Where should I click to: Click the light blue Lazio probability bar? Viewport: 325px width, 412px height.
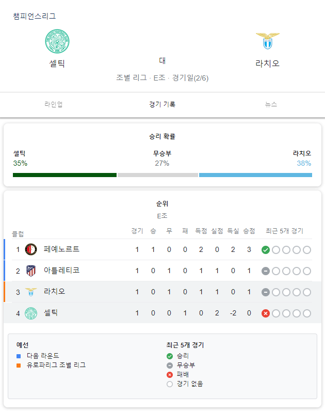click(x=255, y=175)
